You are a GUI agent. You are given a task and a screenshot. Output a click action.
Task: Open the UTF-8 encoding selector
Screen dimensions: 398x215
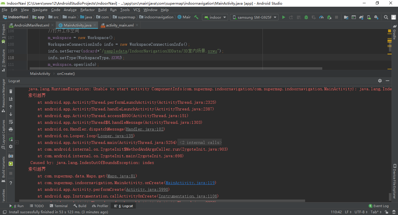click(361, 212)
